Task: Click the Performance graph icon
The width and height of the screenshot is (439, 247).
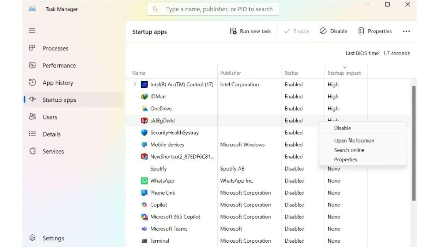Action: [x=32, y=65]
